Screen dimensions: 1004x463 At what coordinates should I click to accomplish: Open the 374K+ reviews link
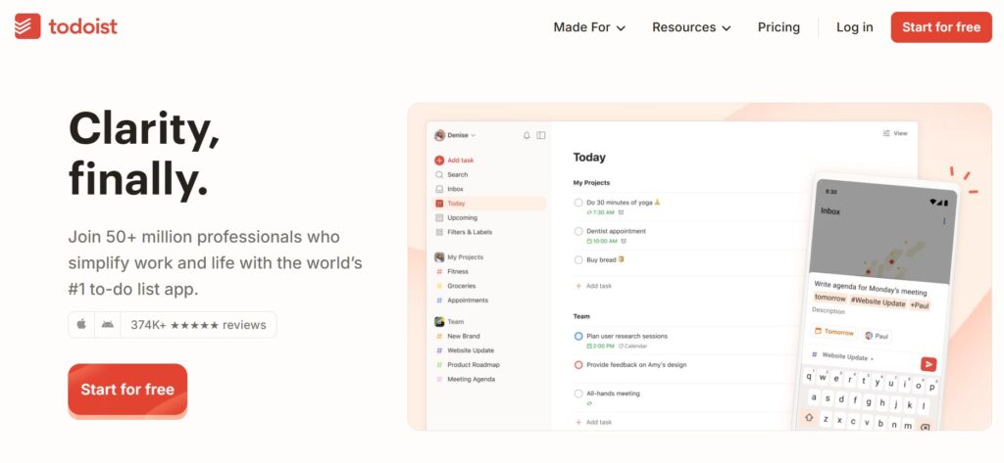pyautogui.click(x=198, y=325)
